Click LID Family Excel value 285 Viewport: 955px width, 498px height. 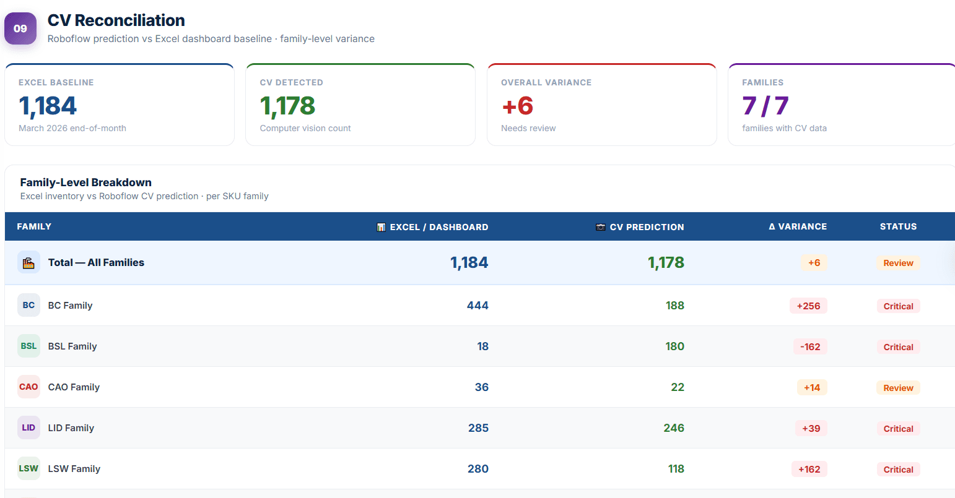point(478,427)
